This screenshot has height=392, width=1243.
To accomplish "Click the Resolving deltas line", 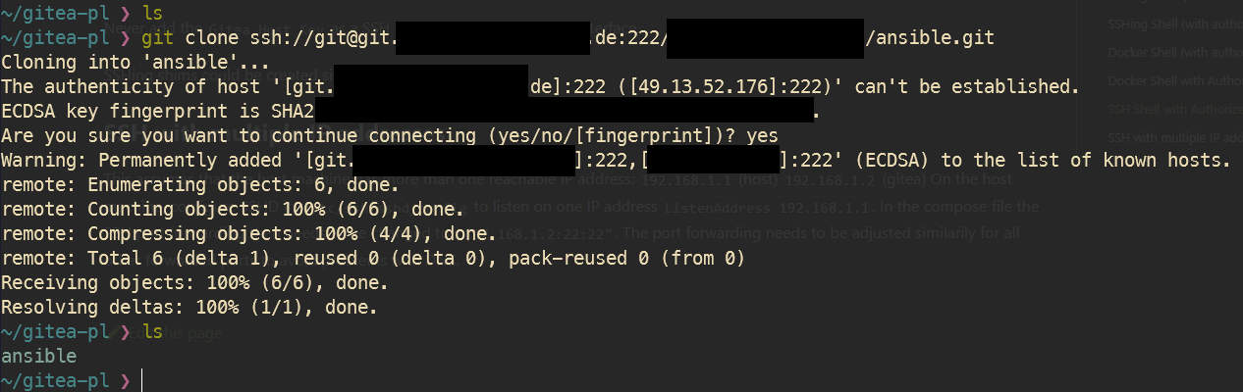I will click(189, 307).
